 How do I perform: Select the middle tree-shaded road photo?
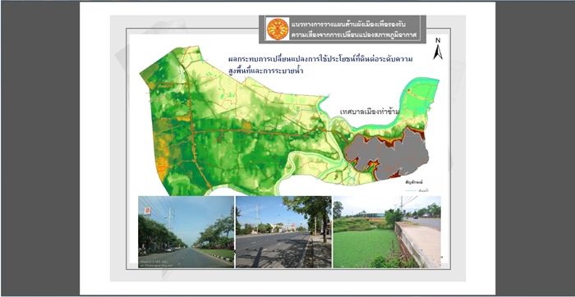tap(283, 232)
